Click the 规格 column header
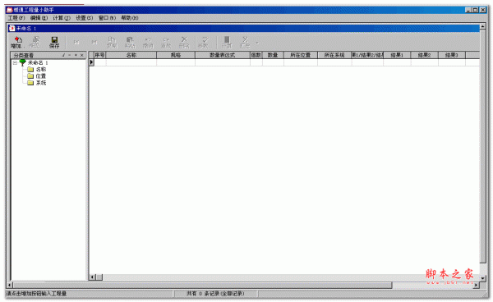The width and height of the screenshot is (493, 302). (176, 55)
